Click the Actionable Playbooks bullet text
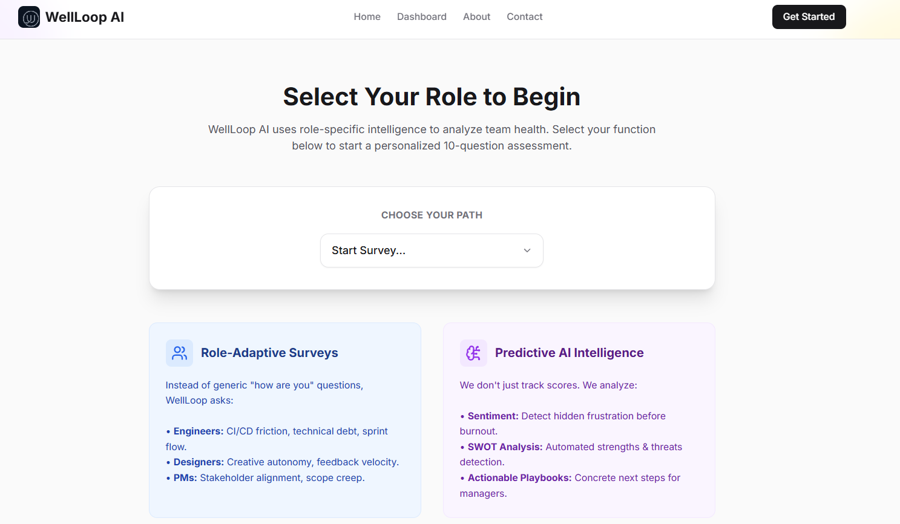The height and width of the screenshot is (524, 900). [x=570, y=485]
